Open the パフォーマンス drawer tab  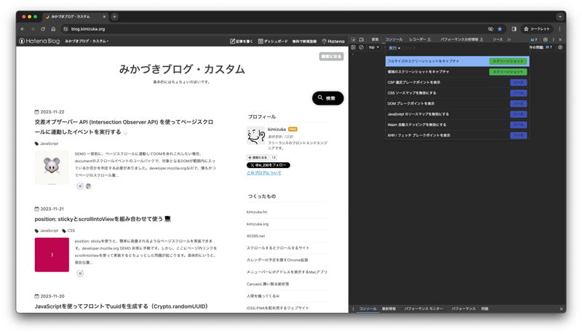(x=463, y=309)
